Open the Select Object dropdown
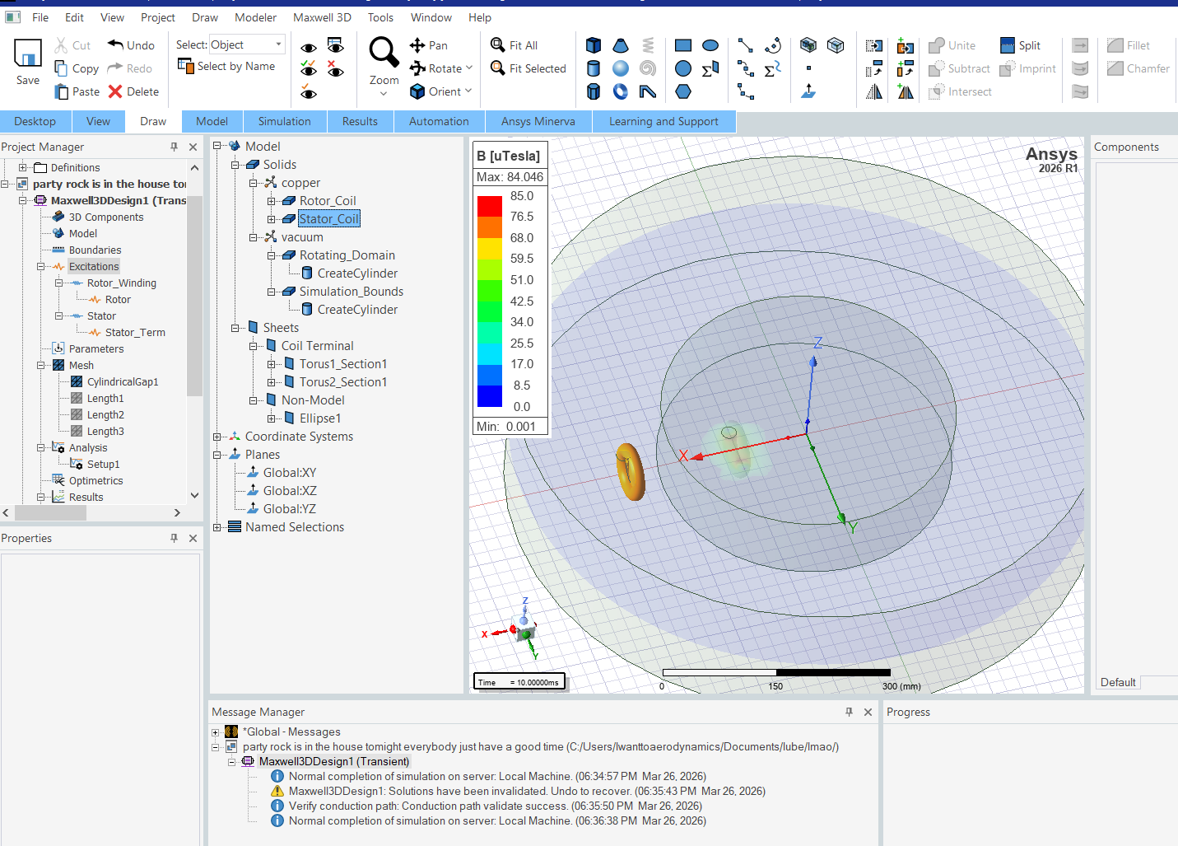Screen dimensions: 1178x846 pos(278,44)
